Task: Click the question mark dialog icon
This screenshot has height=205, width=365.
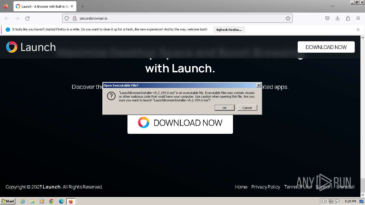Action: click(x=111, y=96)
